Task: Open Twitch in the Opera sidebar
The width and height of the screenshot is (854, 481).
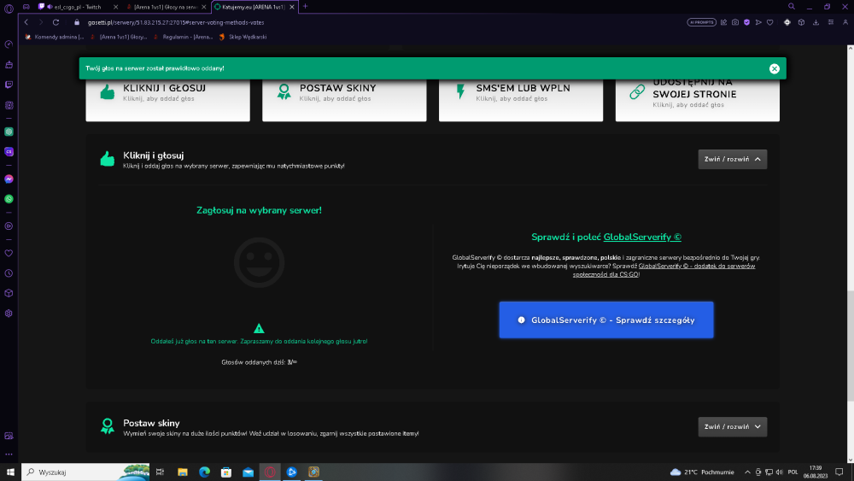Action: [x=9, y=85]
